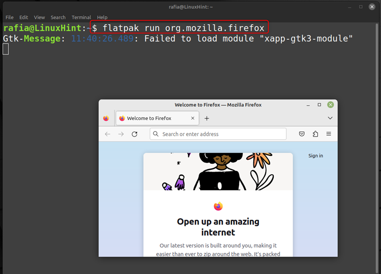Click the terminal title rafia@LinuxHint: ~
The width and height of the screenshot is (381, 274).
tap(191, 7)
